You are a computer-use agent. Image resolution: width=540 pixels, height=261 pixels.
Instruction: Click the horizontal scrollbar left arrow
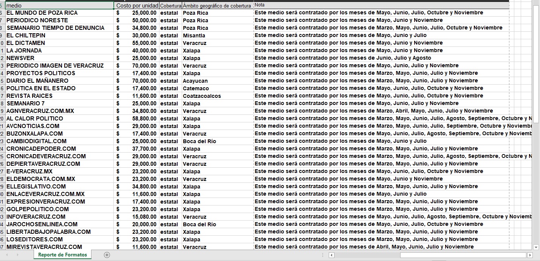(x=331, y=255)
